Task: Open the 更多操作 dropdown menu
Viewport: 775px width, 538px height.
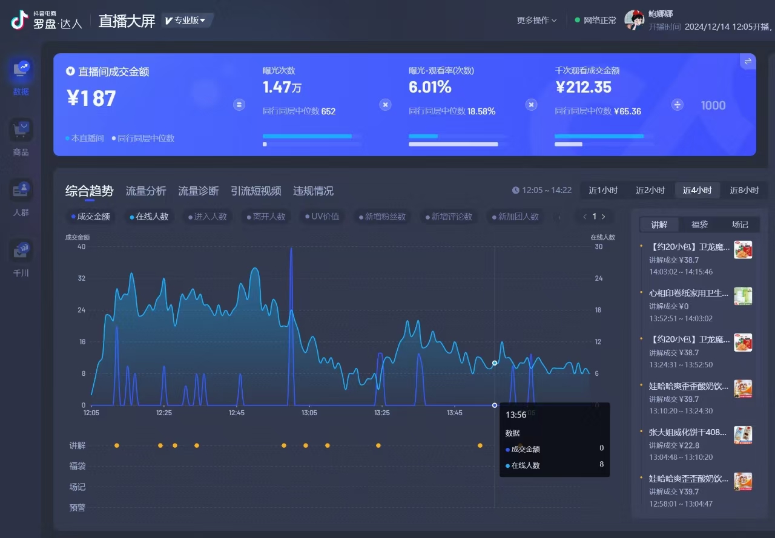Action: click(536, 21)
